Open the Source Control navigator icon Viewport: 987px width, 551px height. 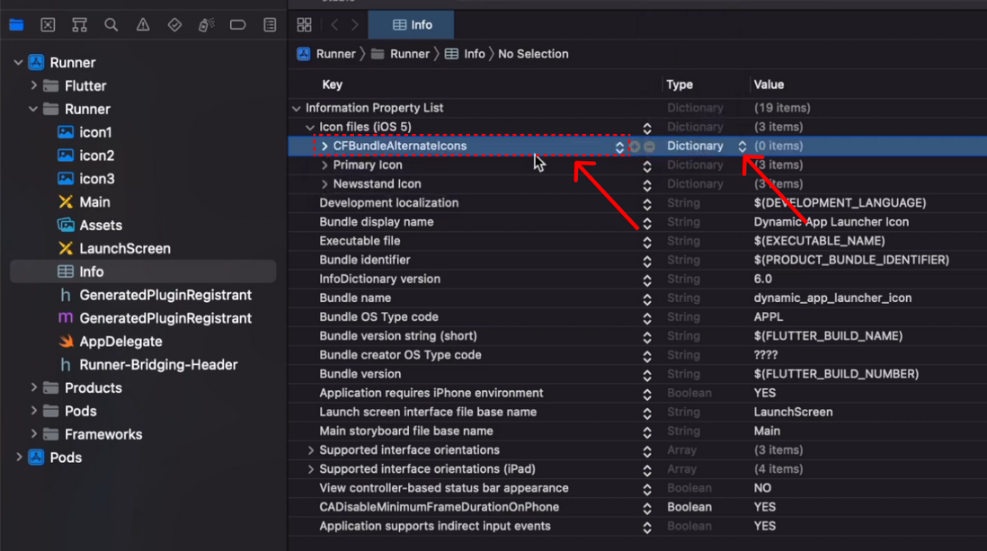tap(48, 25)
